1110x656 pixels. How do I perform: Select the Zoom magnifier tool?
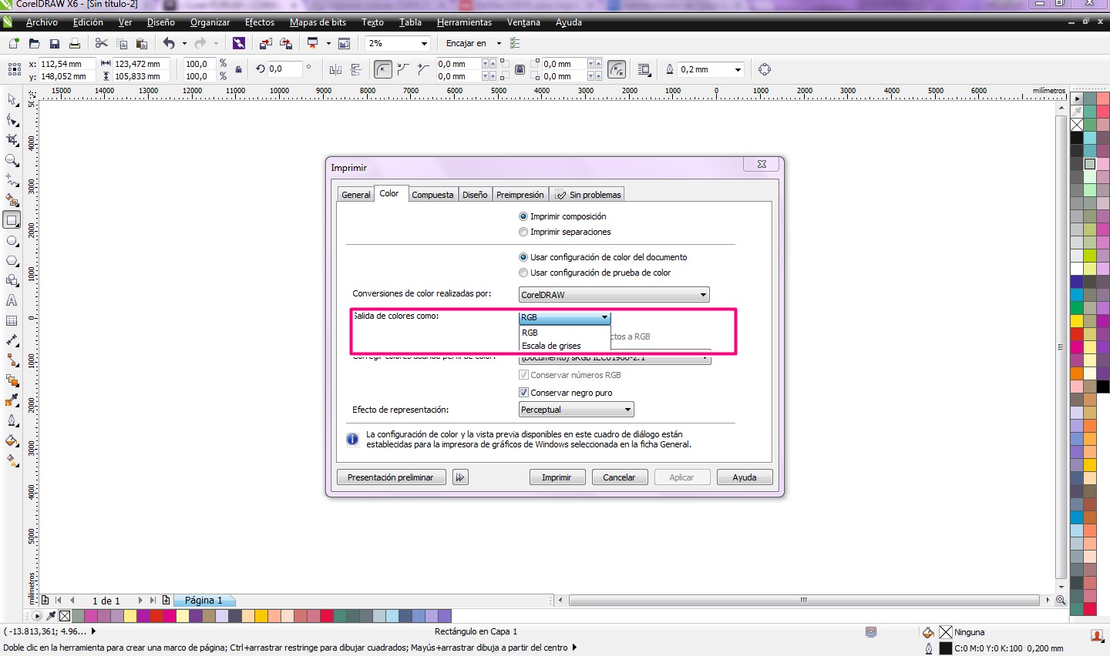click(12, 160)
